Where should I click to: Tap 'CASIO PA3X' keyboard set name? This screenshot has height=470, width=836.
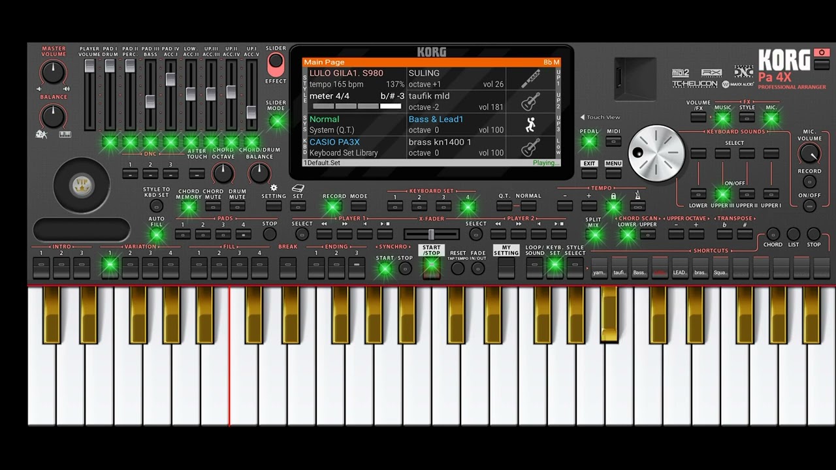pos(334,142)
